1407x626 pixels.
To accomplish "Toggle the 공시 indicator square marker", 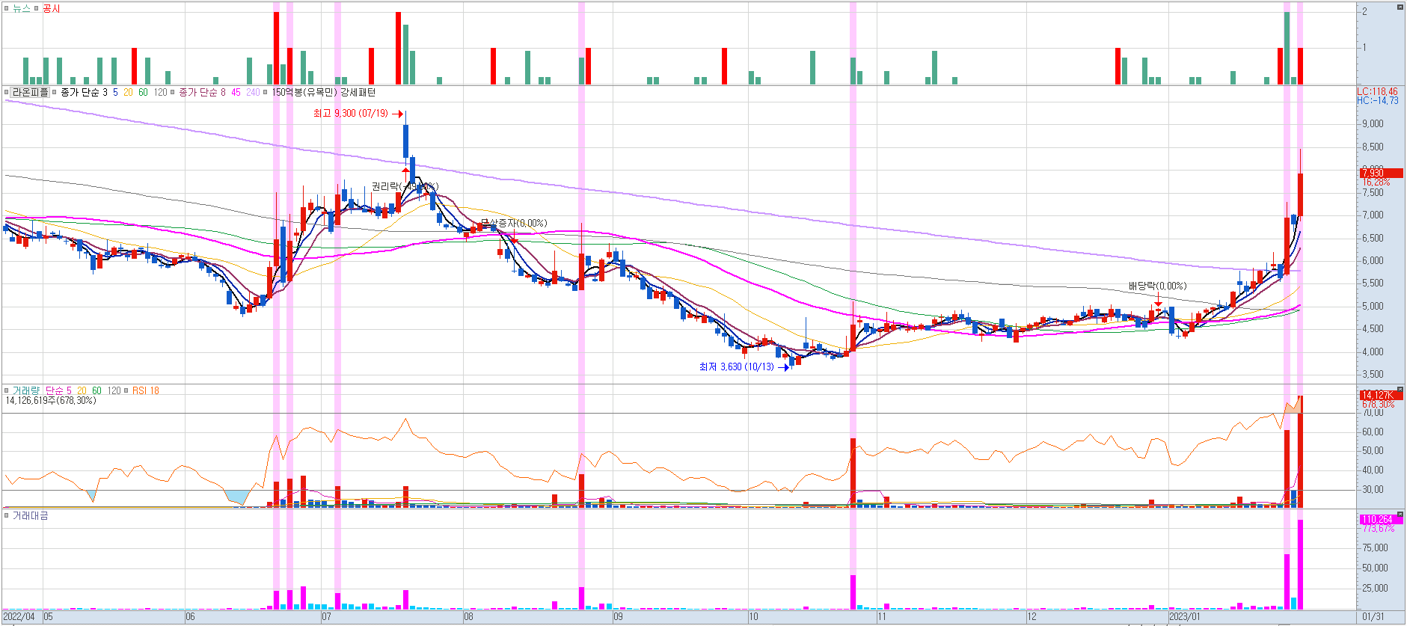I will [37, 8].
